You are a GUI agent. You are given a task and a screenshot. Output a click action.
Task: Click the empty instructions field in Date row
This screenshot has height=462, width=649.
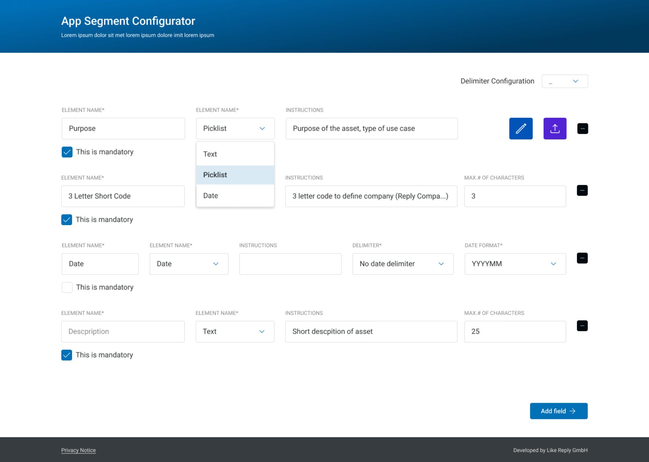(290, 264)
